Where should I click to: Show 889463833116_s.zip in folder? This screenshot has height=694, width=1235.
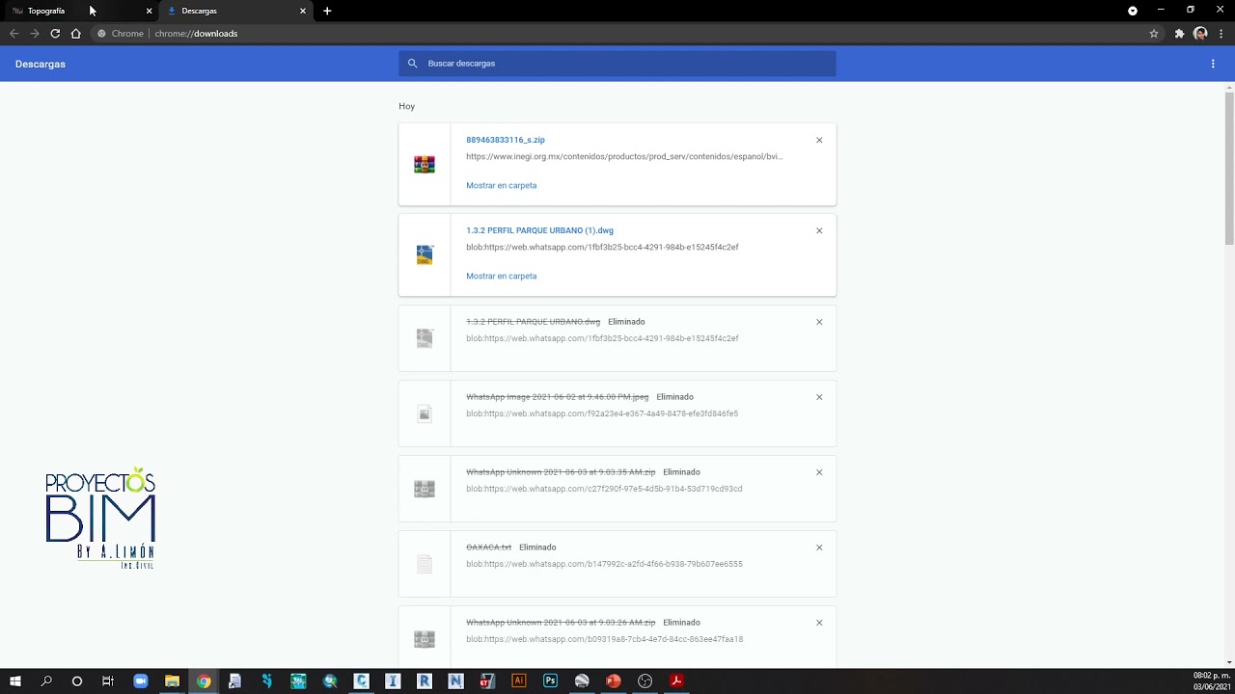(502, 185)
